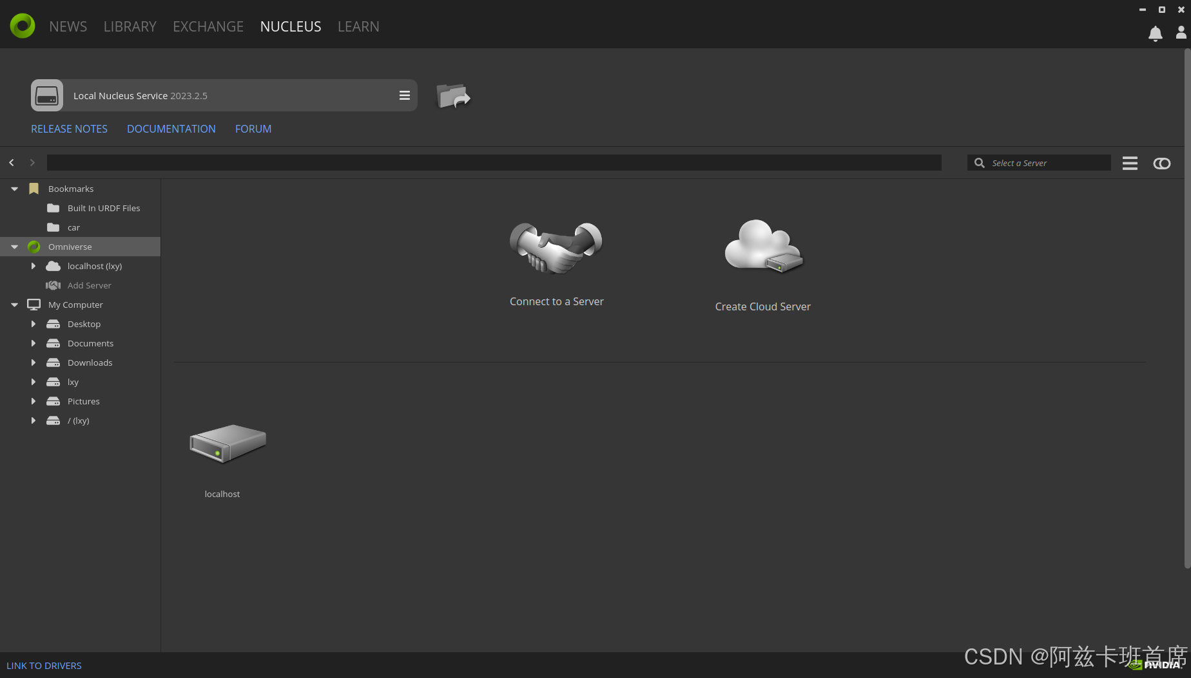1191x678 pixels.
Task: Open the user account icon
Action: click(1181, 32)
